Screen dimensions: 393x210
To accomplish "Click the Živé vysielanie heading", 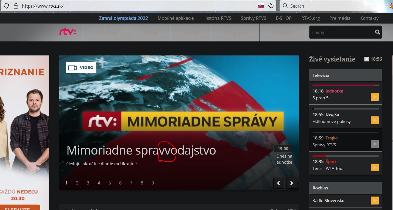I will click(x=332, y=59).
